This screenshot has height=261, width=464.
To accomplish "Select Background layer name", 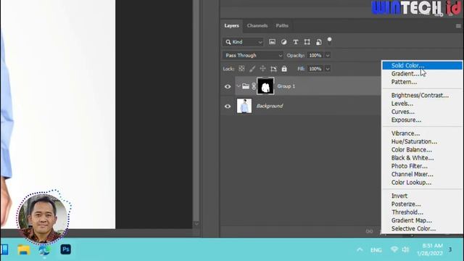I will (x=270, y=106).
